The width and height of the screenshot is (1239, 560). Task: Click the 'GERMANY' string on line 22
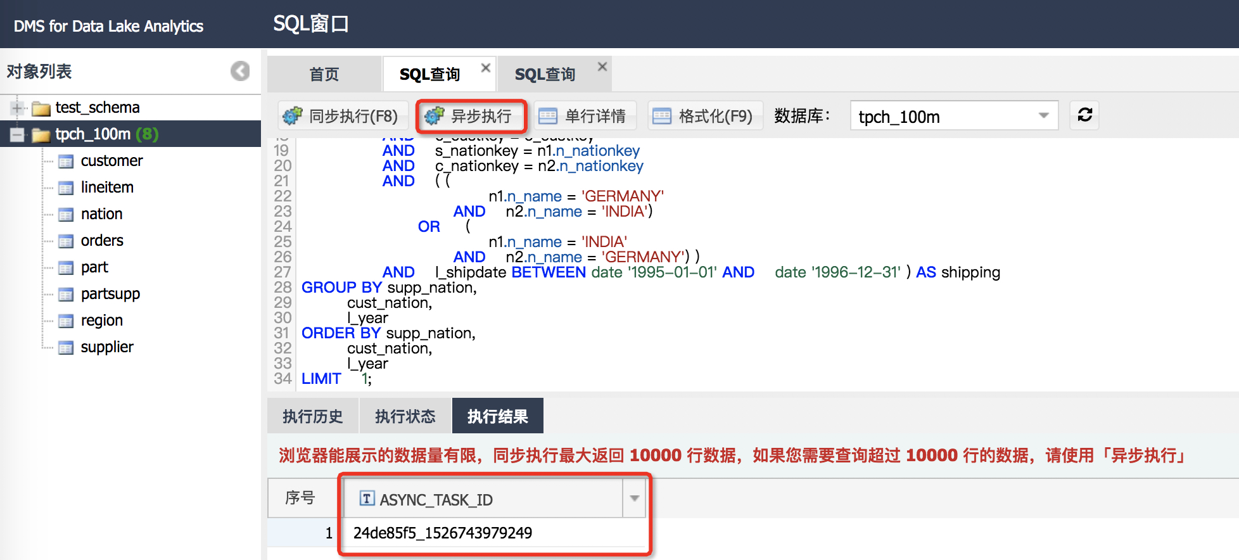(623, 196)
